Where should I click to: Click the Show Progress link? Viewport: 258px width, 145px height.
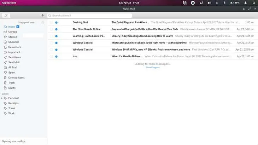153,68
